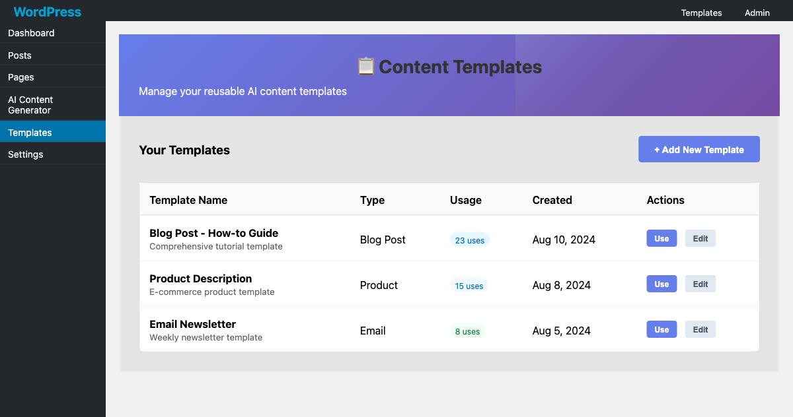The image size is (793, 417).
Task: Click the Add New Template button
Action: 699,149
